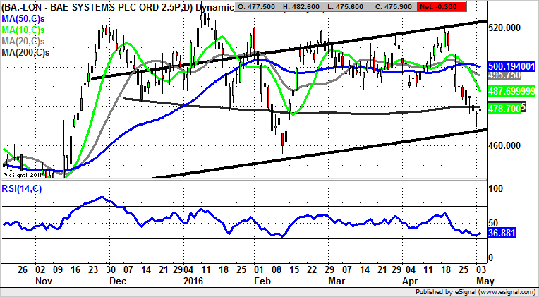
Task: Click the May month label on time axis
Action: tap(479, 280)
